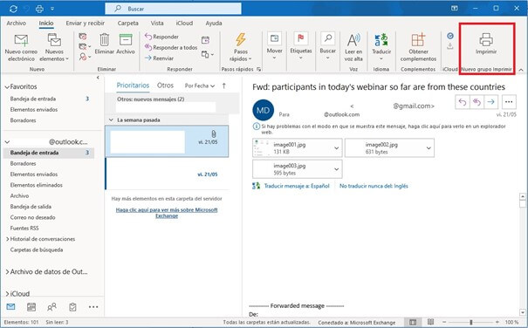This screenshot has height=328, width=528.
Task: Open Pasos rápidos lightning icon
Action: coord(240,40)
